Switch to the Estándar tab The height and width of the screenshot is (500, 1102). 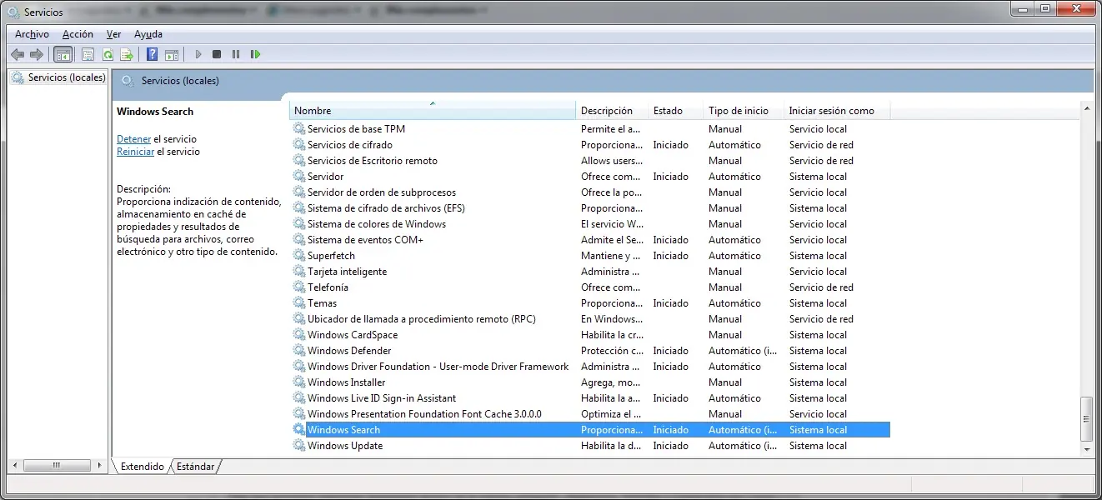[196, 467]
